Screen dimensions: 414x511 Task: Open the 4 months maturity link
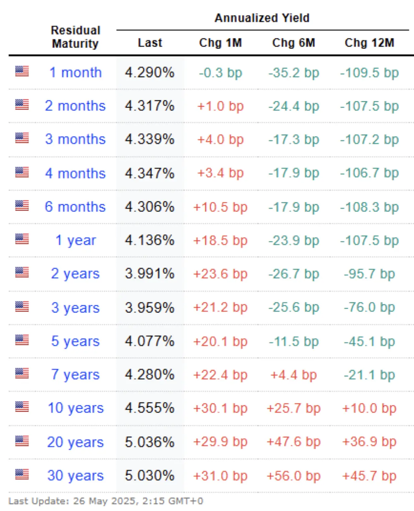75,173
